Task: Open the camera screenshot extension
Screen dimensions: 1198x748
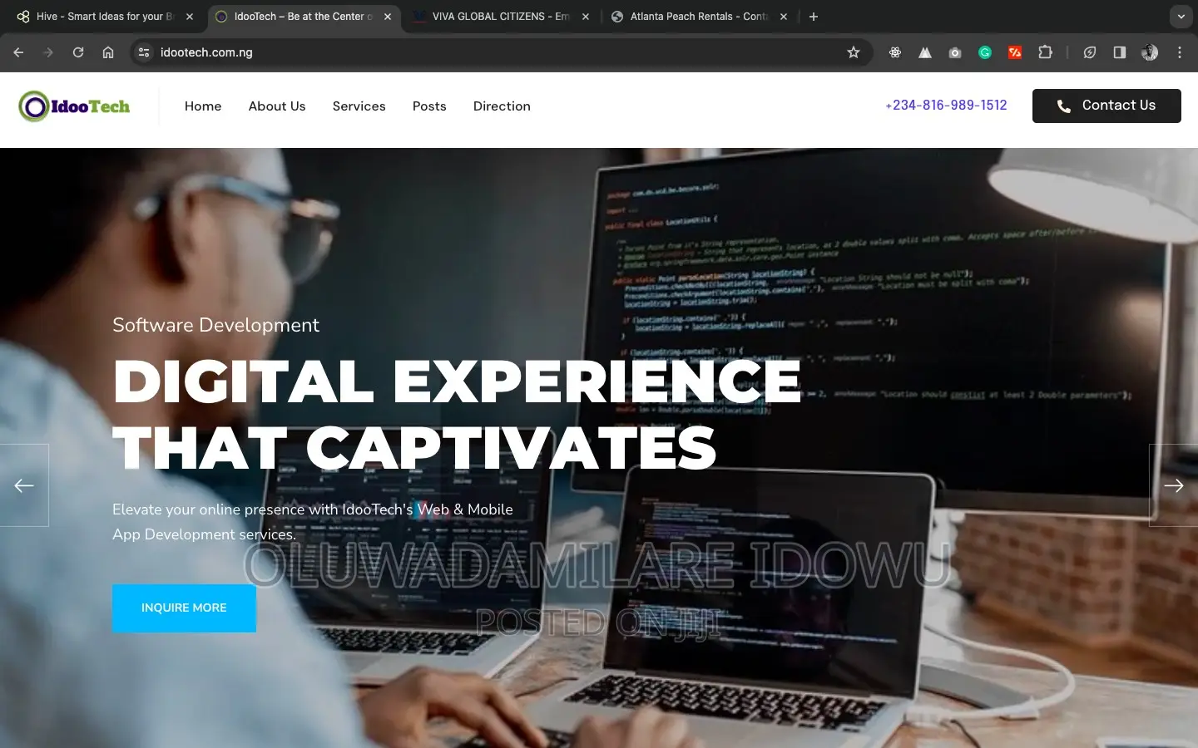Action: tap(955, 52)
